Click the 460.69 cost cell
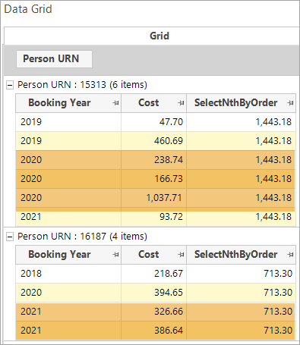300x345 pixels. (x=154, y=141)
